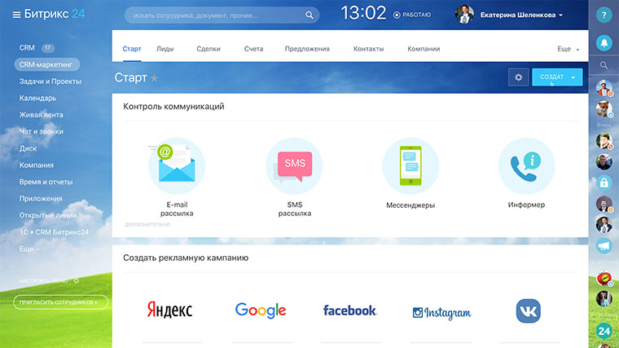The width and height of the screenshot is (619, 348).
Task: Open Живая лента
Action: pos(41,115)
